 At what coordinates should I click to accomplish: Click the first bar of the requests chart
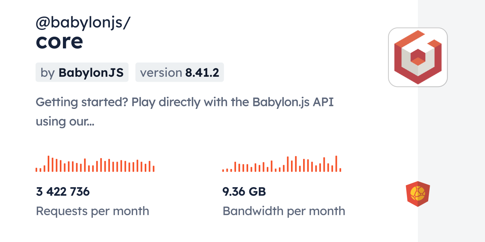(x=36, y=170)
